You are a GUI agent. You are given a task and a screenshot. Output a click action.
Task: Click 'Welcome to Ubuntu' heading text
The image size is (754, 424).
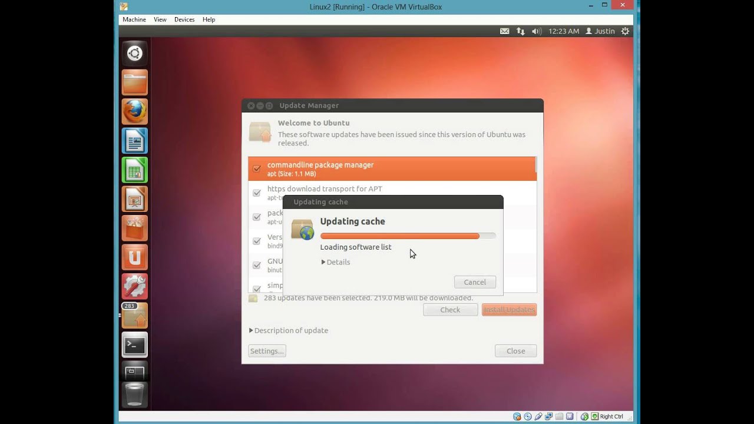313,123
